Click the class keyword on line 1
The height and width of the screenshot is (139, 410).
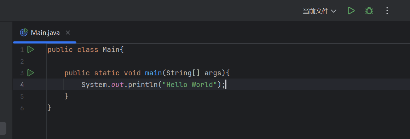(88, 50)
